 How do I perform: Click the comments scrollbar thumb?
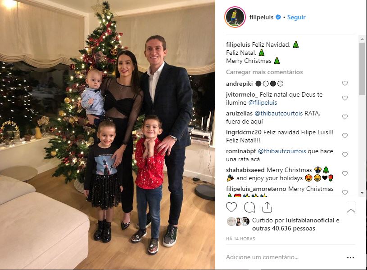tap(362, 69)
